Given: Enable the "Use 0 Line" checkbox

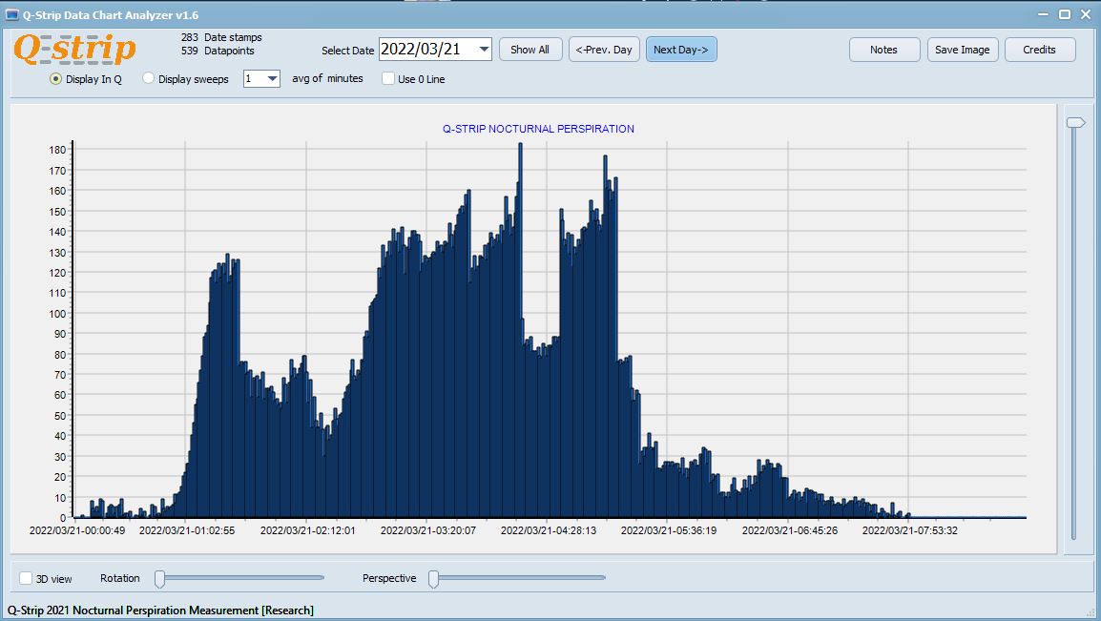Looking at the screenshot, I should (388, 79).
